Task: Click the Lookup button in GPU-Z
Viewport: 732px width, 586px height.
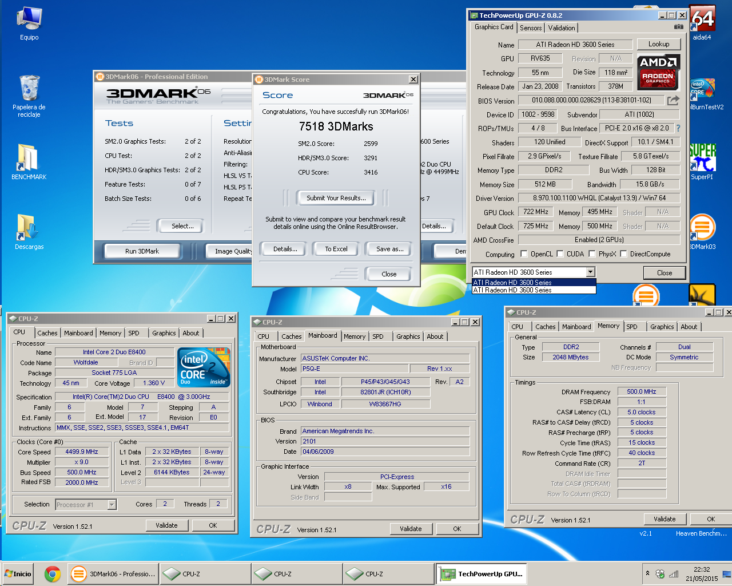Action: pos(659,44)
